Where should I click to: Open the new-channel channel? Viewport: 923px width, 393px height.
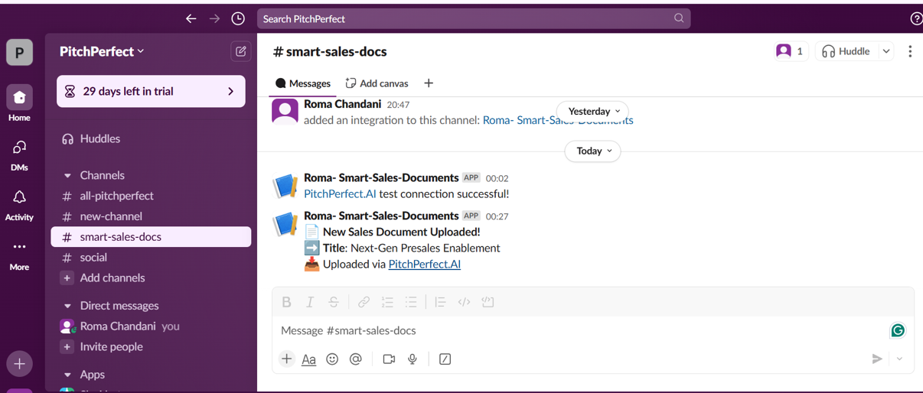(x=151, y=216)
